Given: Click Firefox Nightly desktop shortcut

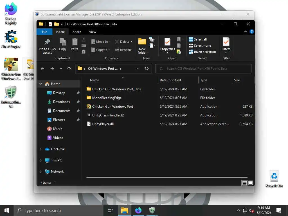Looking at the screenshot, I should coord(11,13).
